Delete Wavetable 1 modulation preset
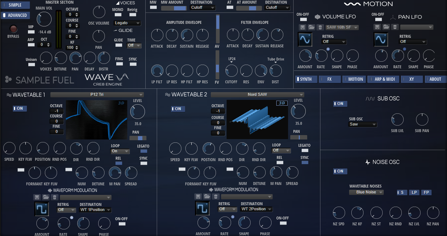The height and width of the screenshot is (236, 447). point(54,197)
